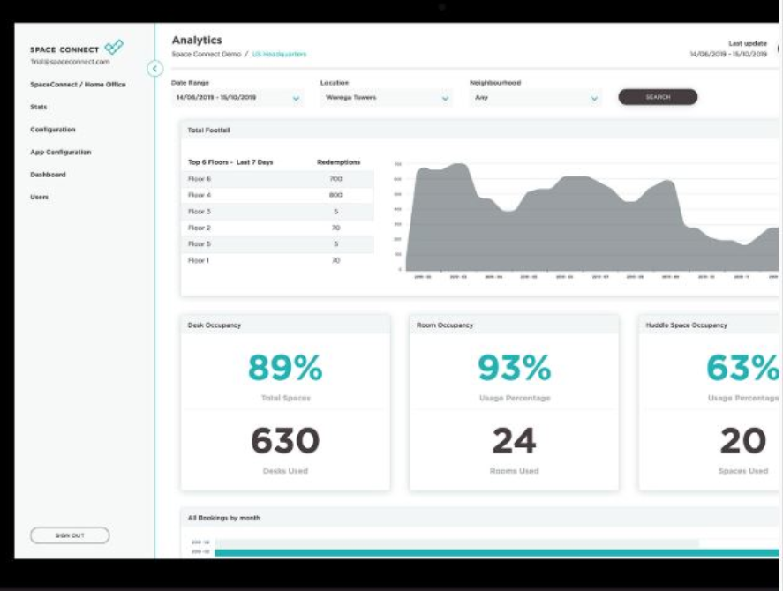Viewport: 783px width, 591px height.
Task: Open the Stats sidebar item
Action: pyautogui.click(x=39, y=107)
